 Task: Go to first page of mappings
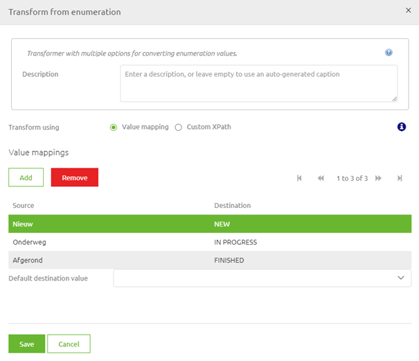[x=299, y=178]
